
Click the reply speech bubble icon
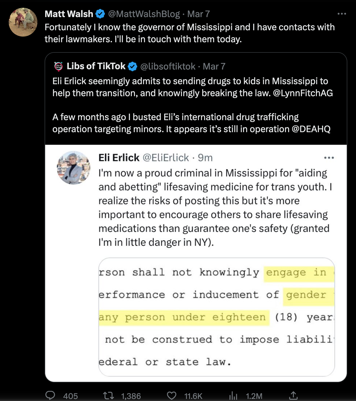tap(50, 396)
